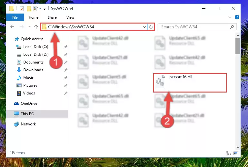Click the Downloads blue arrow icon
The height and width of the screenshot is (167, 248).
[19, 70]
